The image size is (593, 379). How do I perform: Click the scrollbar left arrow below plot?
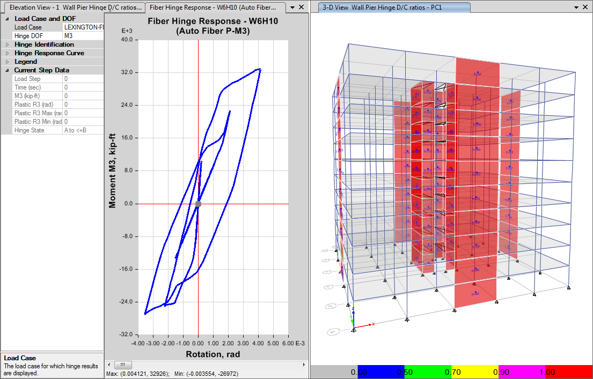109,365
